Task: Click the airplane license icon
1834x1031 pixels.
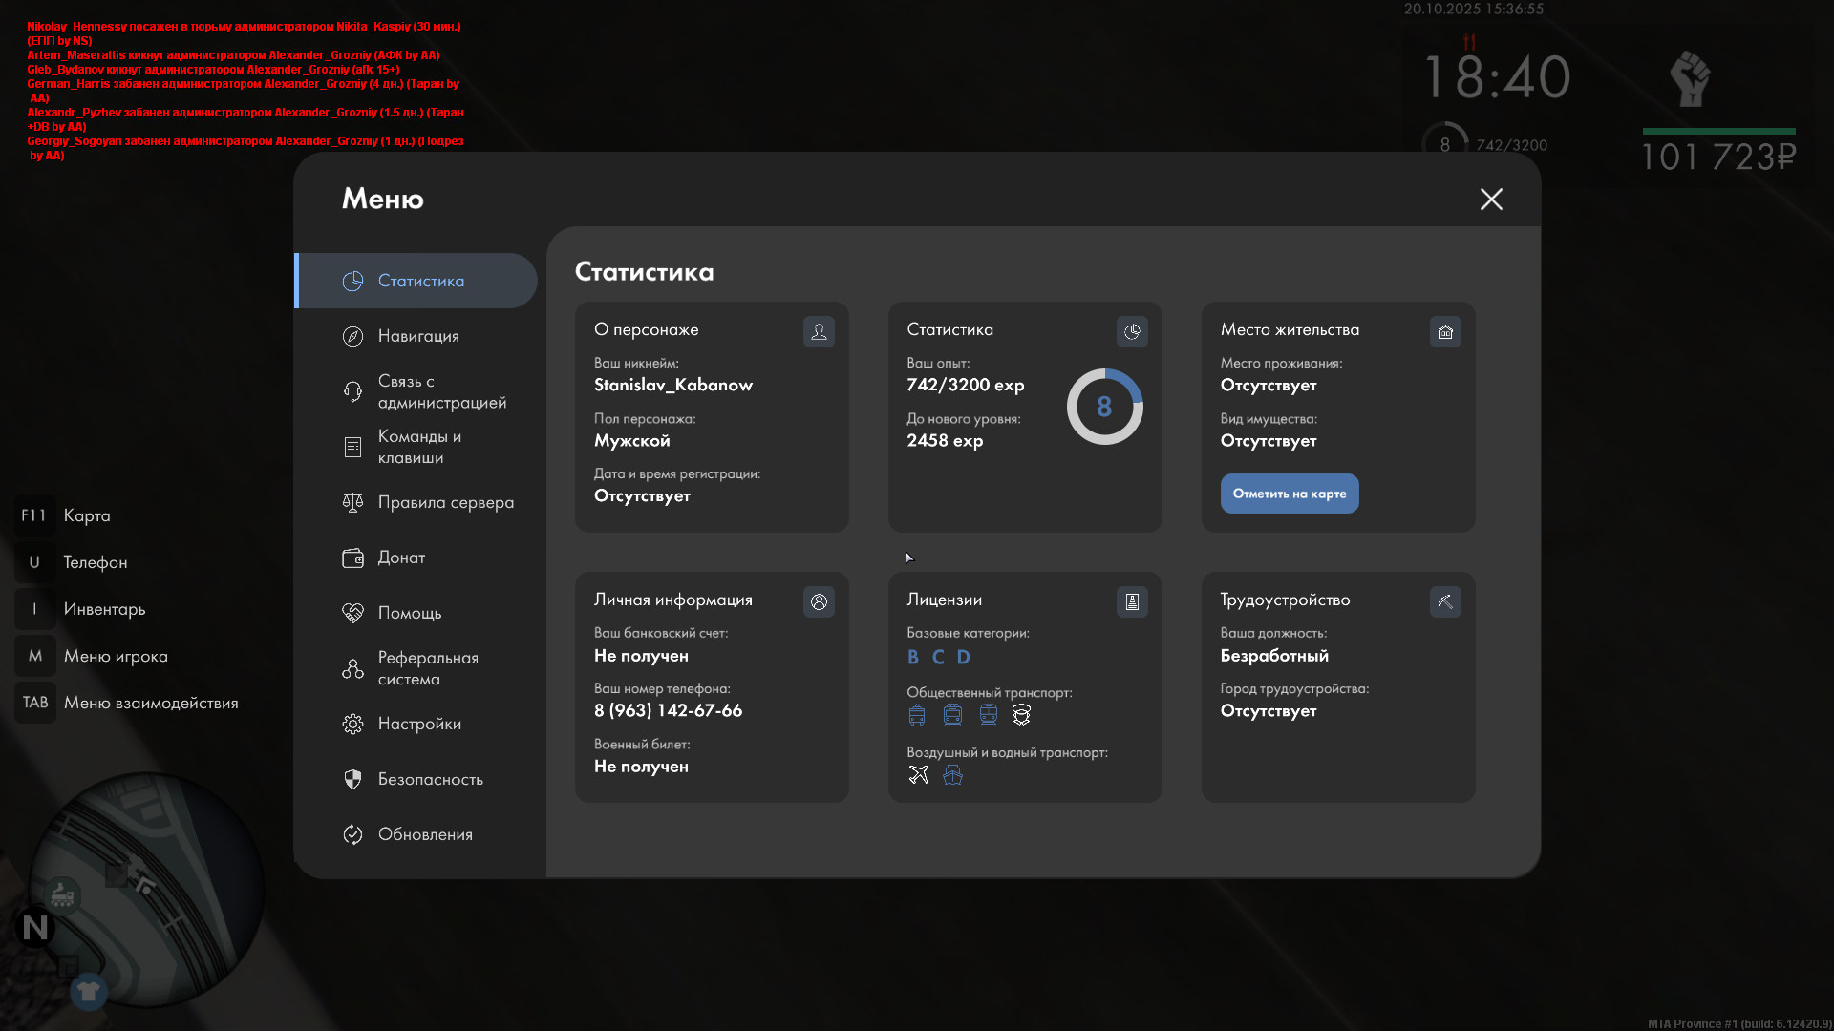Action: point(918,774)
